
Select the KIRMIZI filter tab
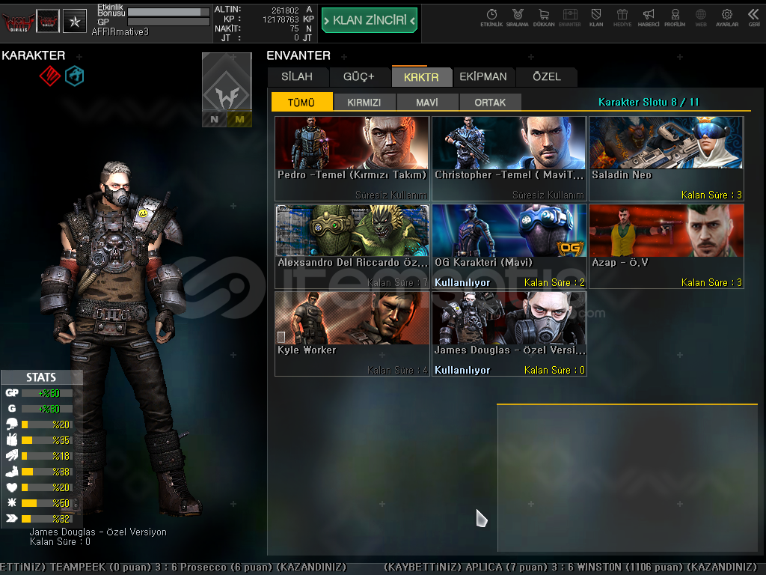pos(364,102)
